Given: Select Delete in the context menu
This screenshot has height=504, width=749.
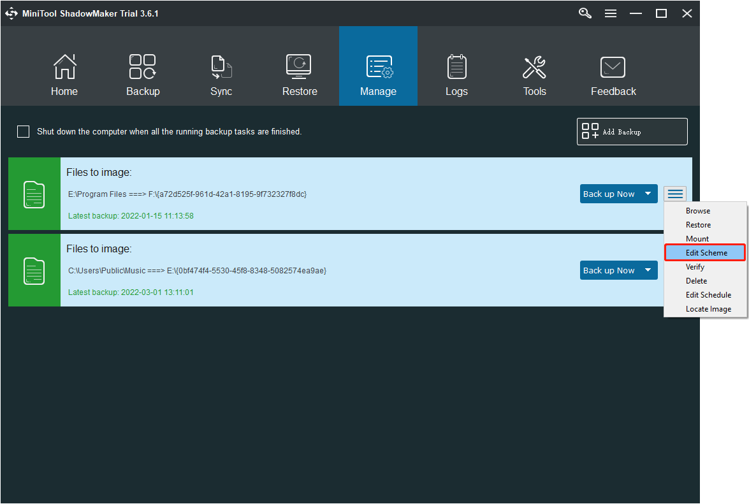Looking at the screenshot, I should pos(705,280).
